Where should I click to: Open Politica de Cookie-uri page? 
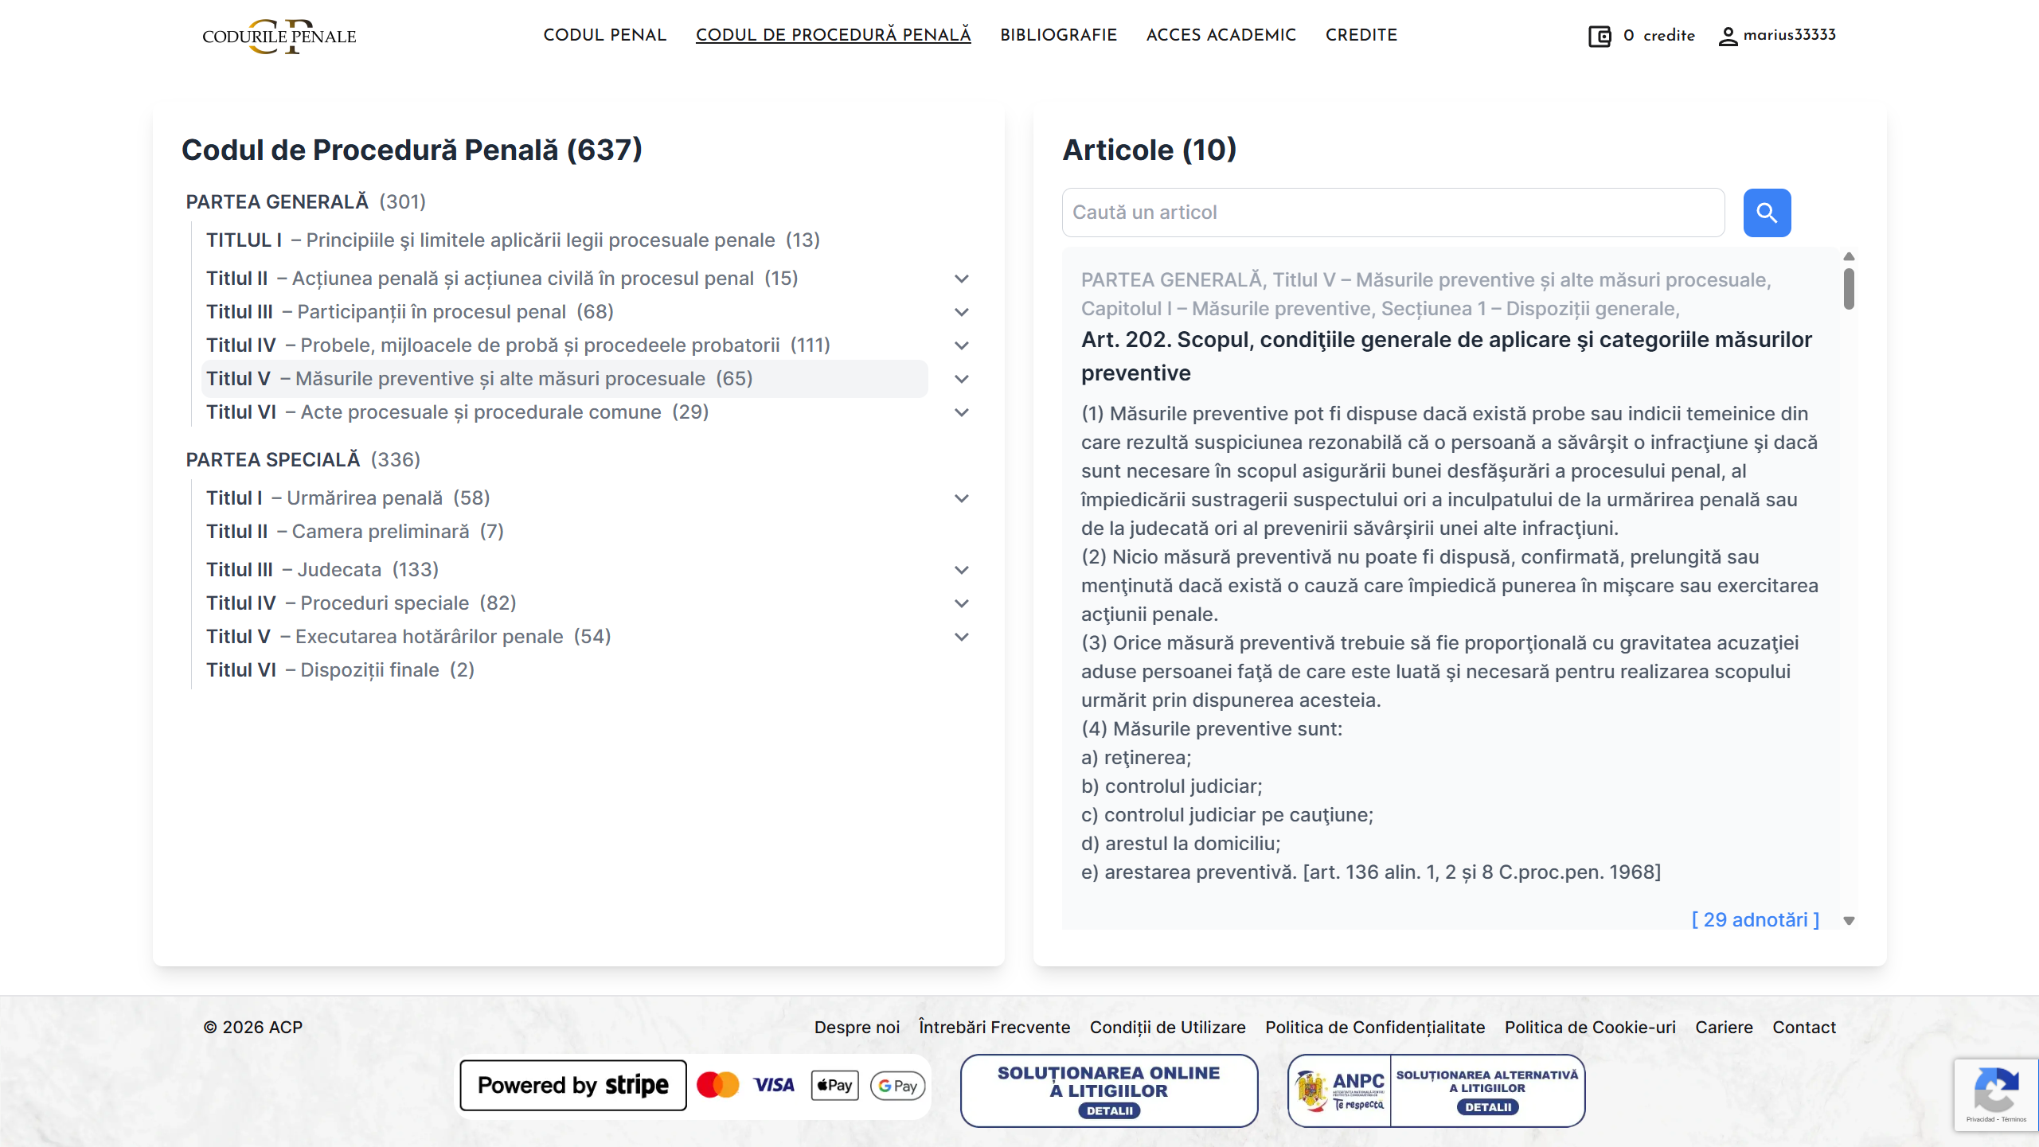[x=1590, y=1027]
